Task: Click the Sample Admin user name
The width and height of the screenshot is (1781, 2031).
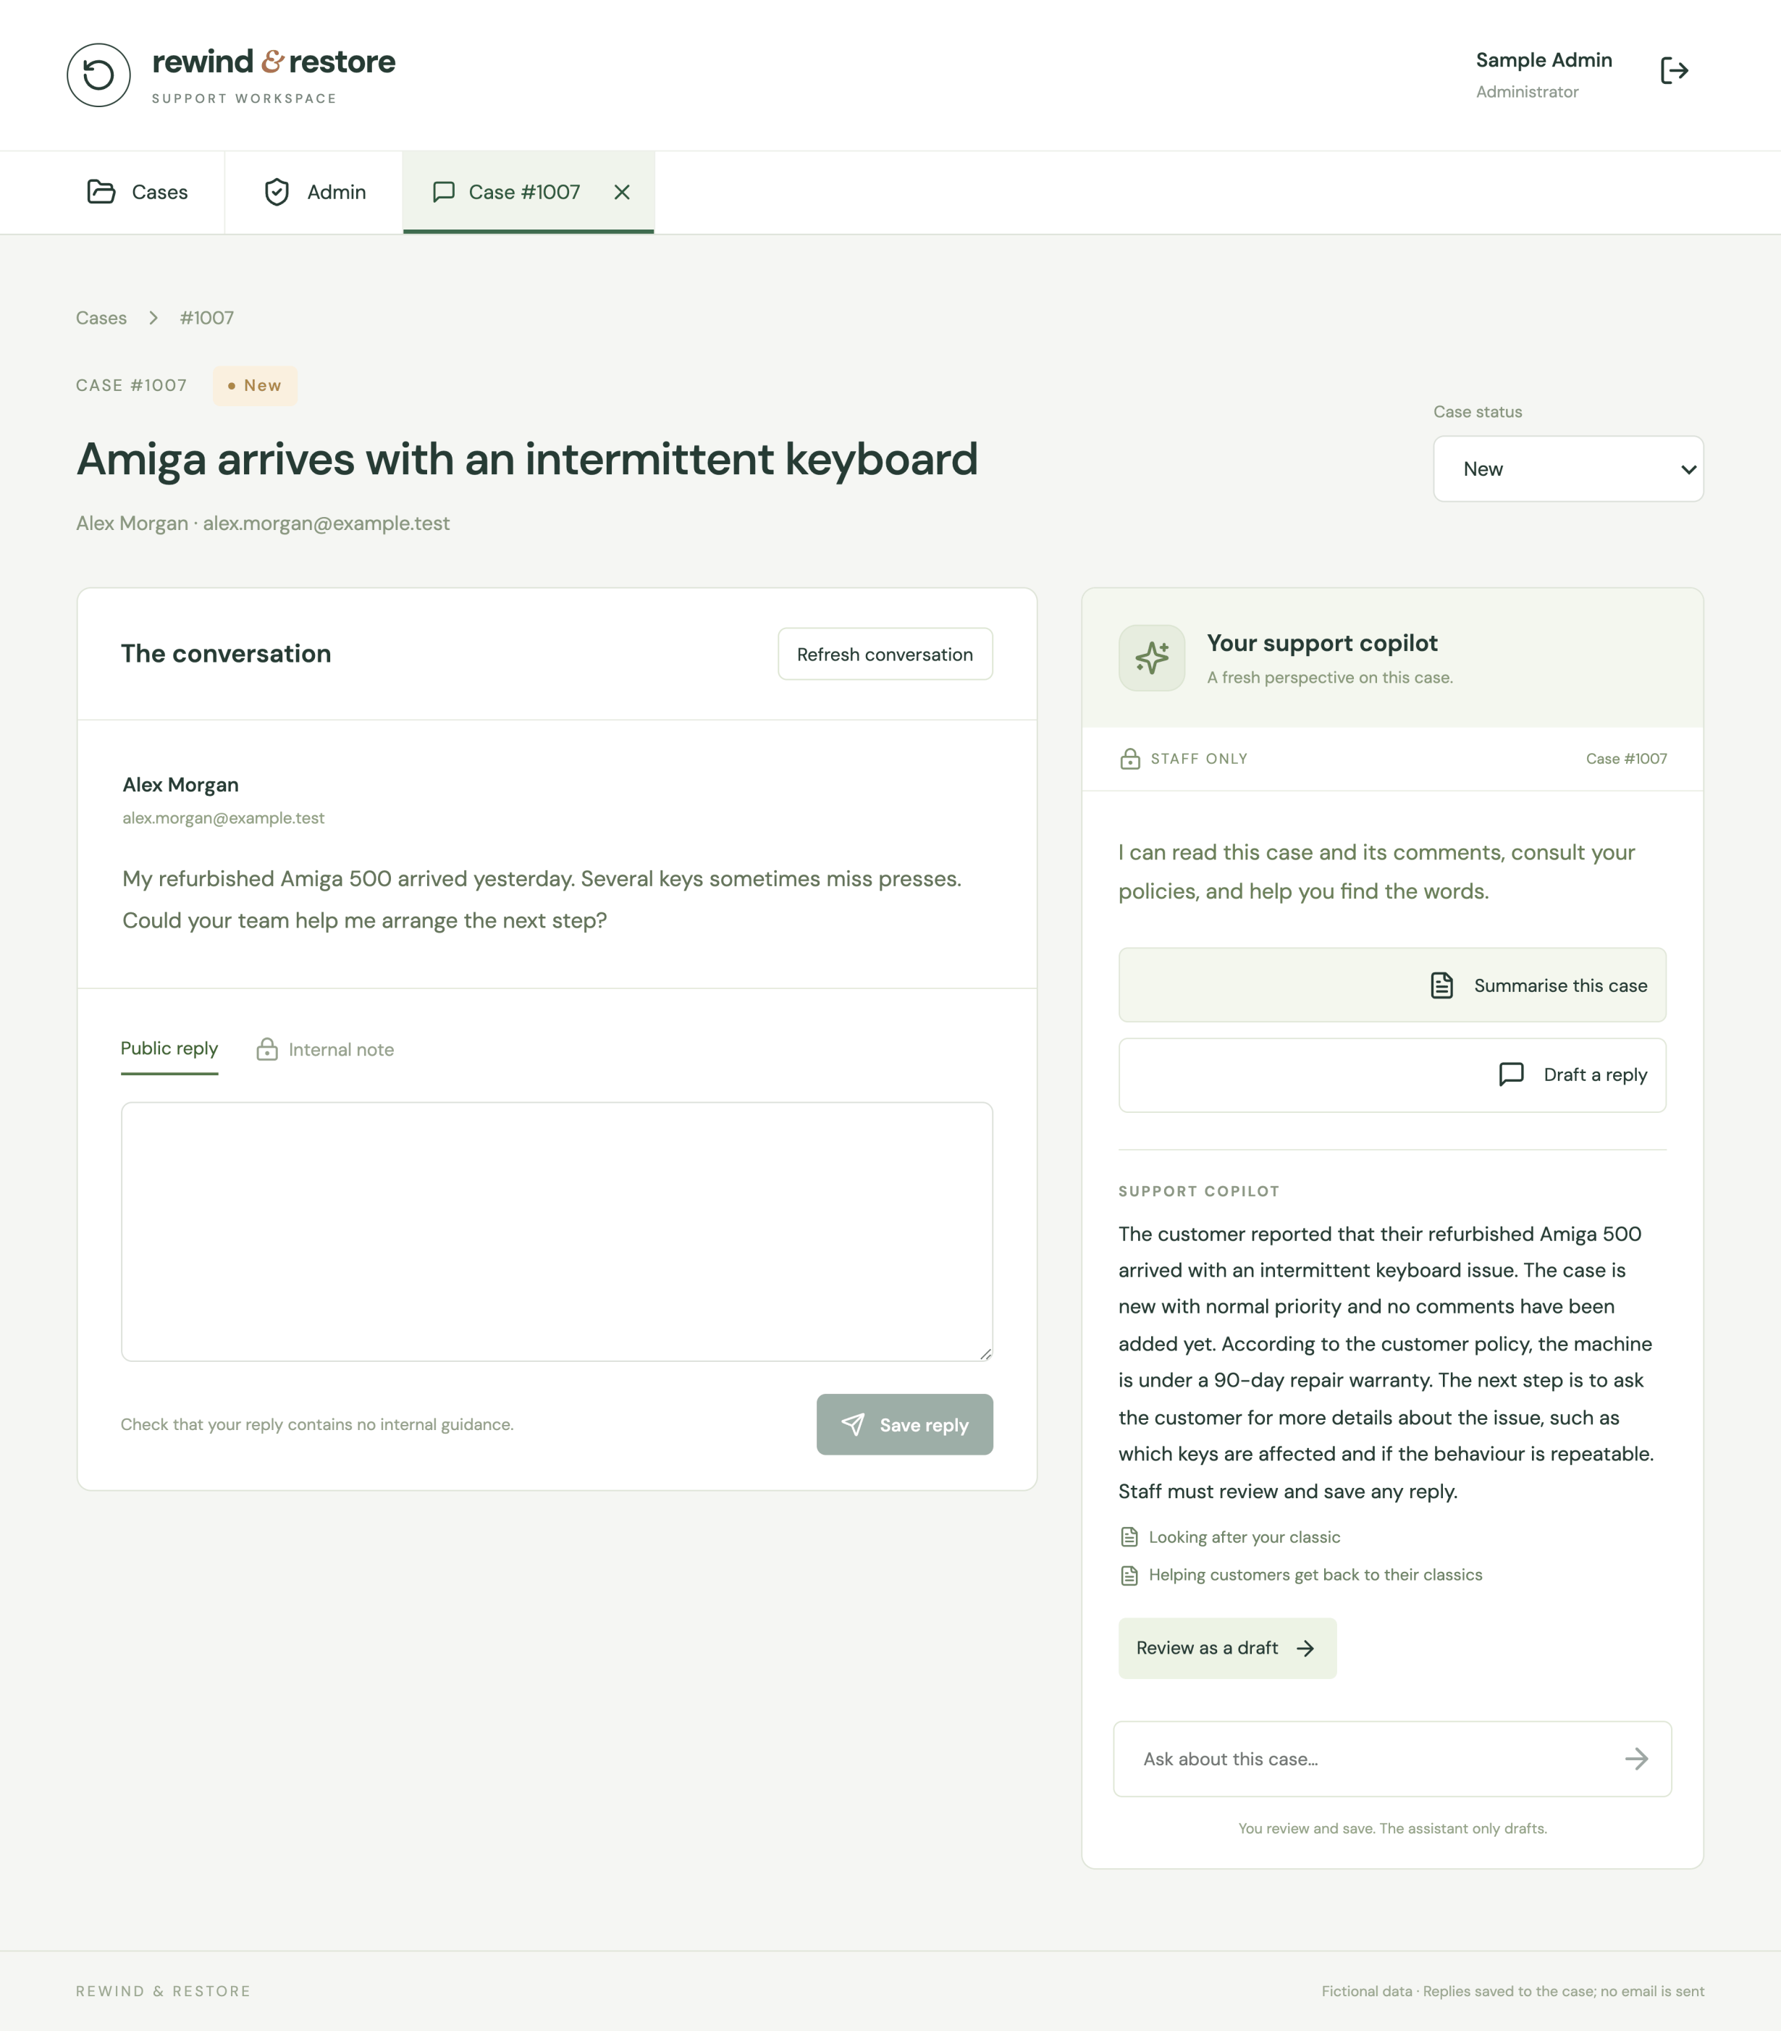Action: coord(1544,59)
